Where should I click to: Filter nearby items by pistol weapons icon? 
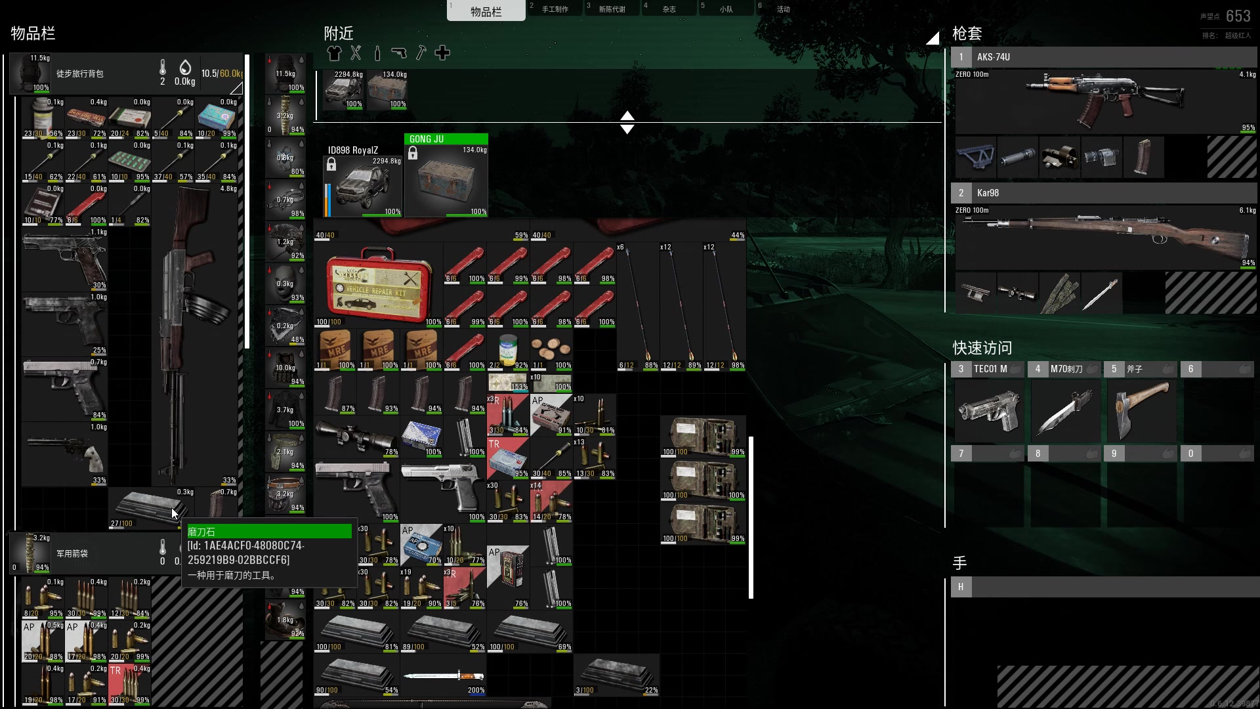(398, 53)
